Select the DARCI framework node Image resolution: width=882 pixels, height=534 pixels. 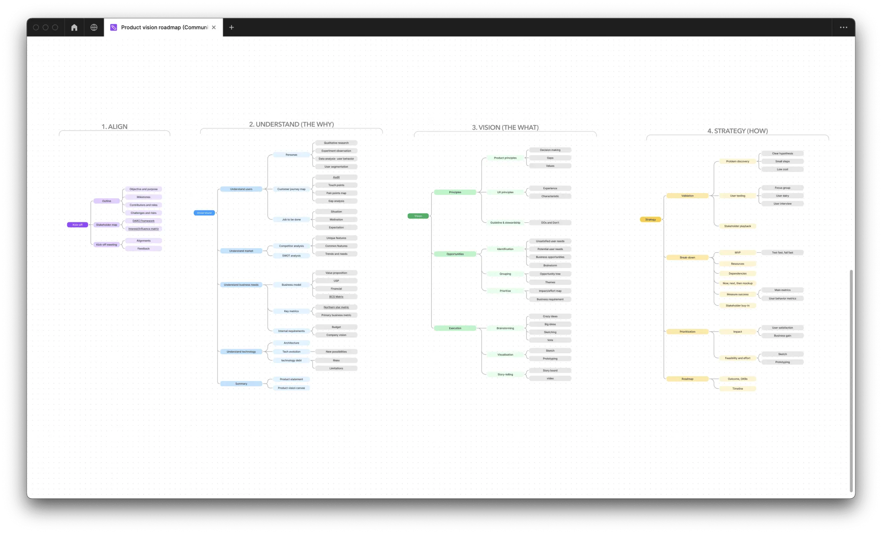pyautogui.click(x=143, y=221)
